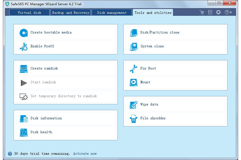The width and height of the screenshot is (241, 160).
Task: Open settings with the gear icon
Action: 218,12
